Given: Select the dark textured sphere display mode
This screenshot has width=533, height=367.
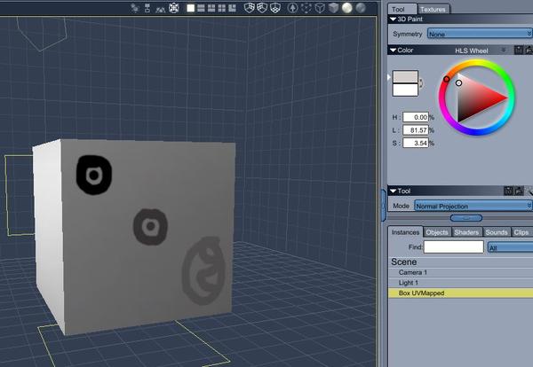Looking at the screenshot, I should [361, 8].
